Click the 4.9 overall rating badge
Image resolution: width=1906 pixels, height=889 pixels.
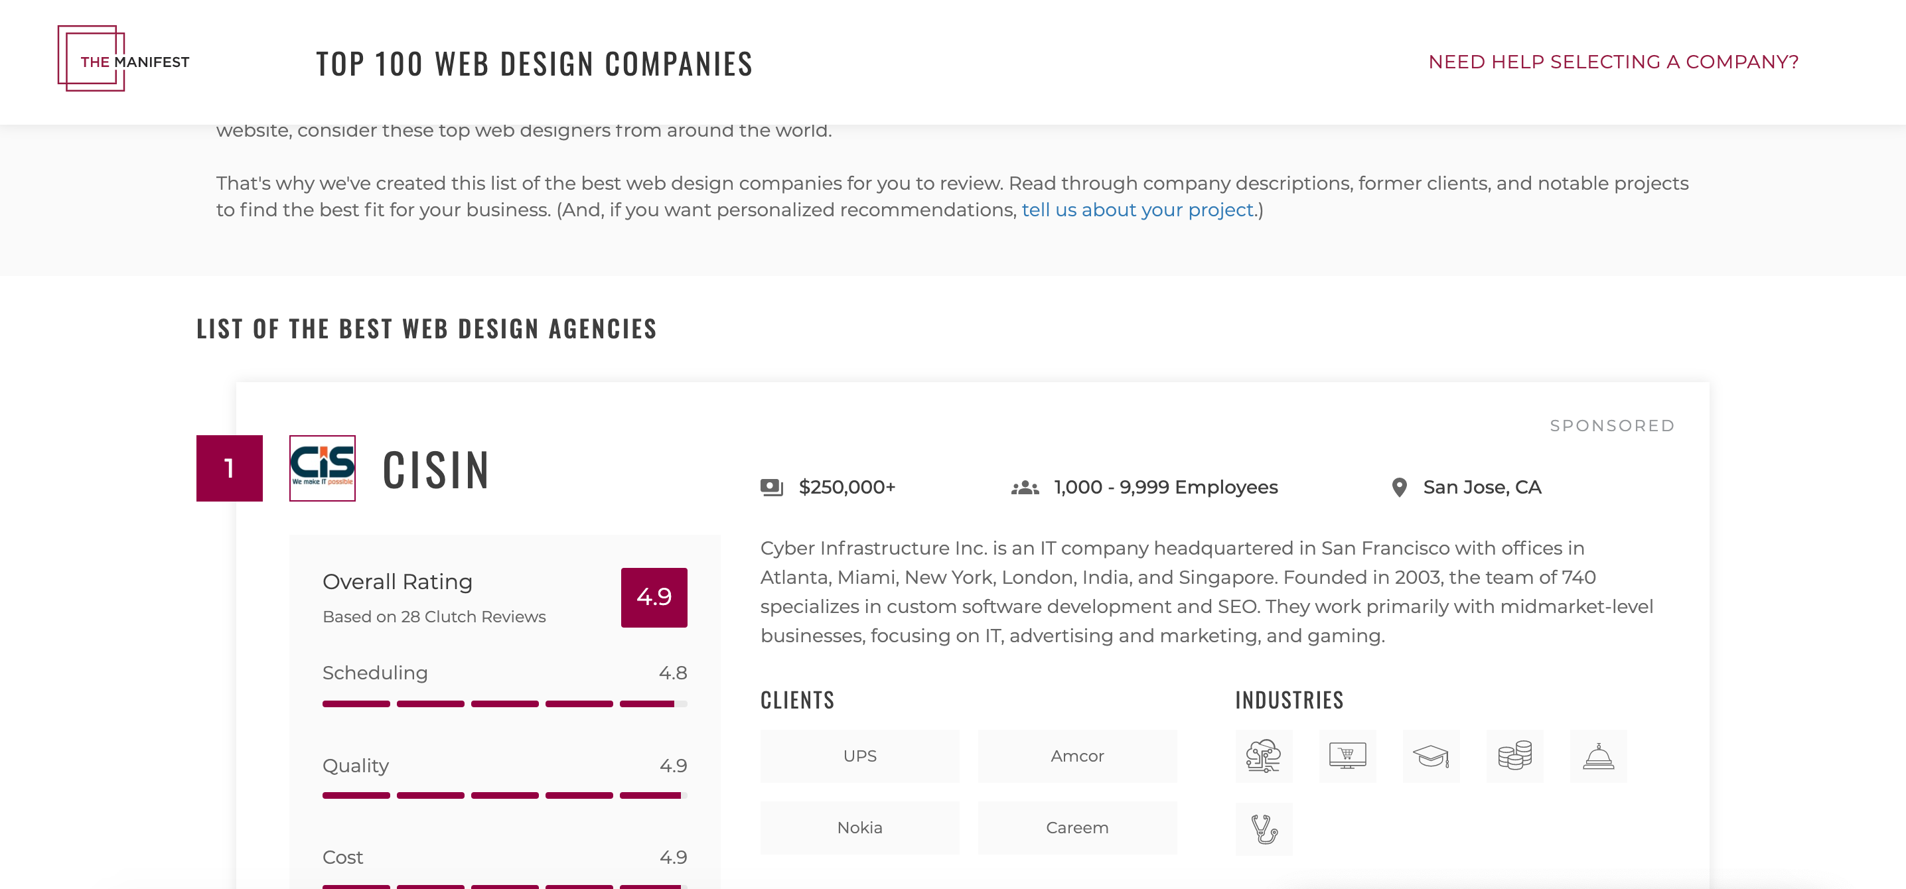click(x=653, y=597)
